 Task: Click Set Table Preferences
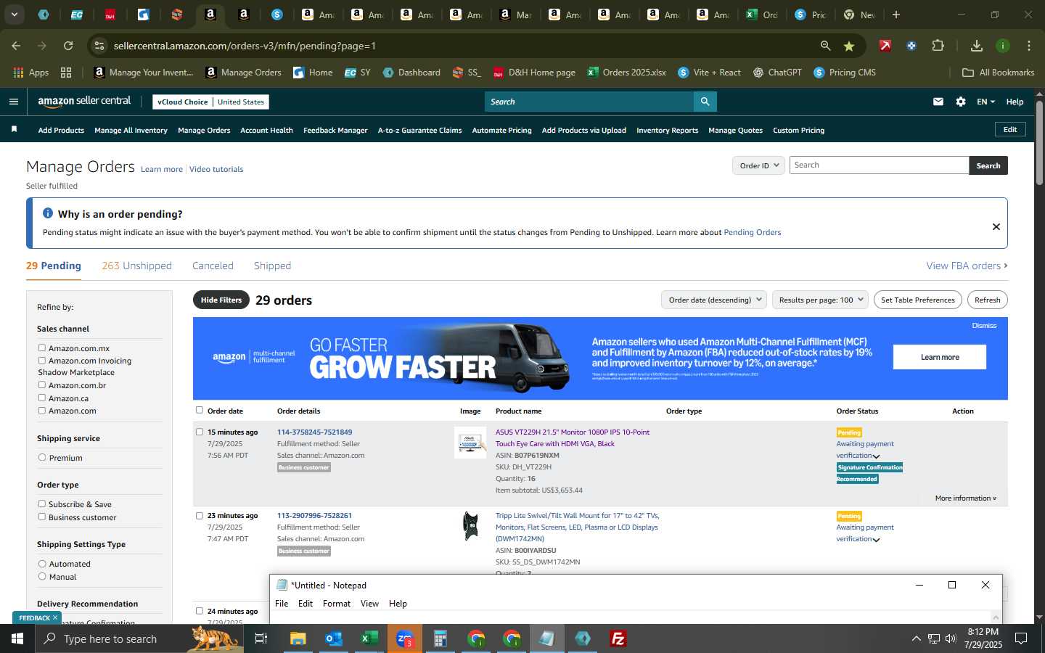918,300
